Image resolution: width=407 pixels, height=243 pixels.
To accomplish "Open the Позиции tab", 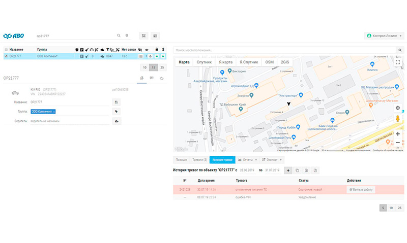I will pos(182,160).
